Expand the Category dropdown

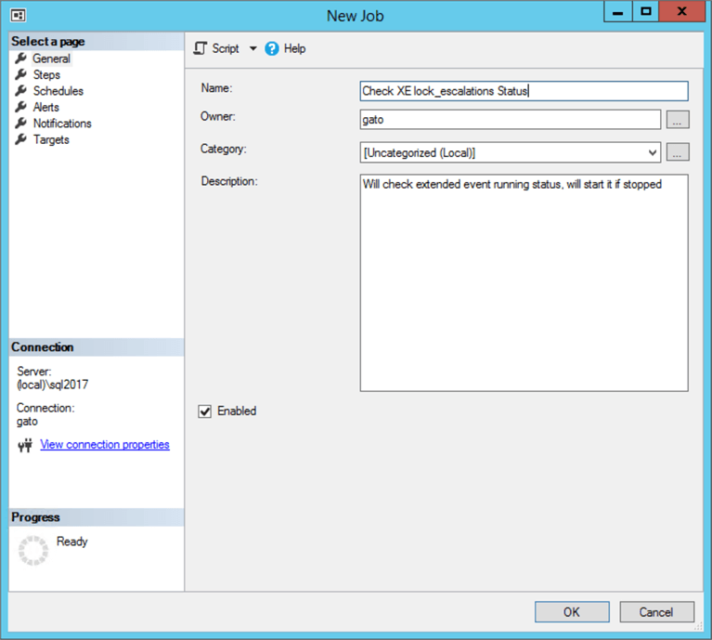point(653,152)
